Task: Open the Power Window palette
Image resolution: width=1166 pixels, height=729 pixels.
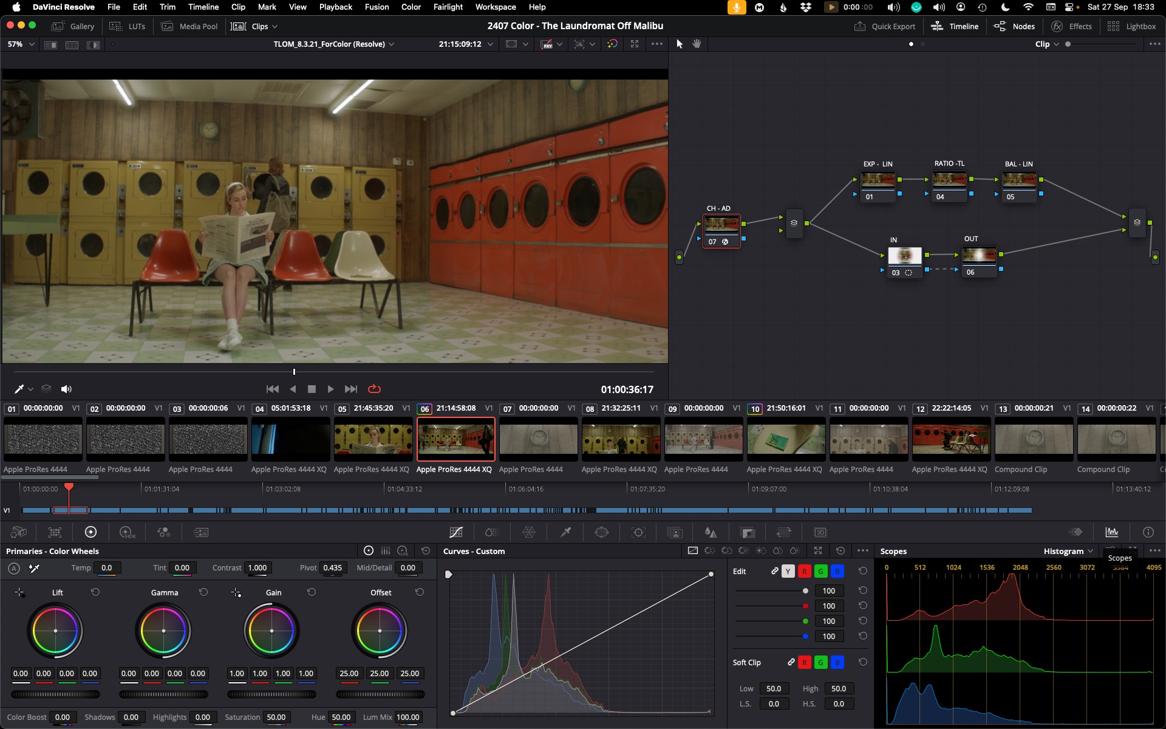Action: click(x=602, y=532)
